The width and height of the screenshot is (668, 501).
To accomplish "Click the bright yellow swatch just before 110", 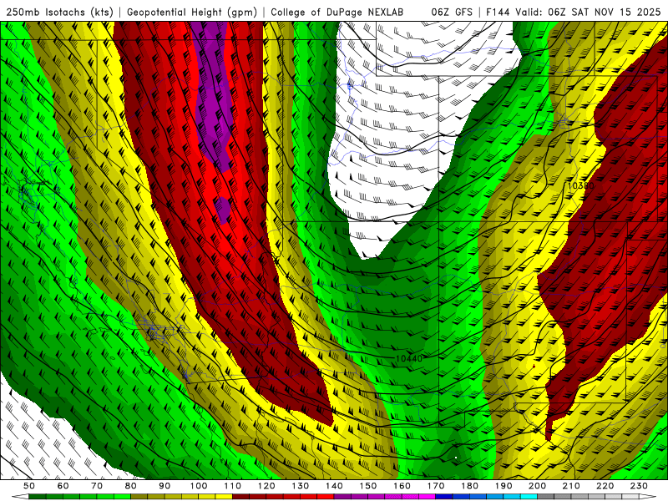I will click(224, 497).
